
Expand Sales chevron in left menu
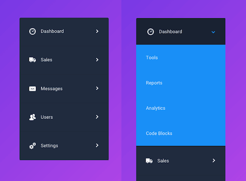(x=97, y=60)
